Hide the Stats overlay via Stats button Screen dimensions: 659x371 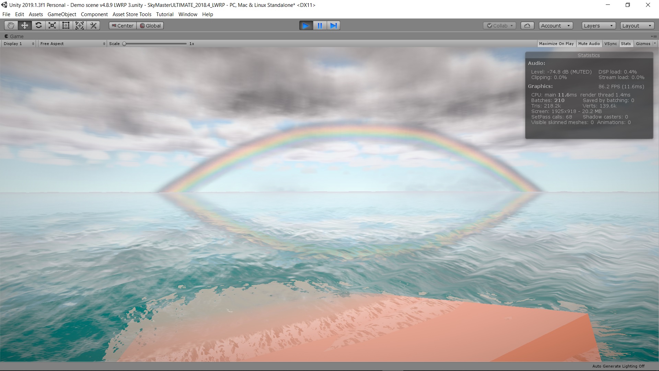pos(625,44)
